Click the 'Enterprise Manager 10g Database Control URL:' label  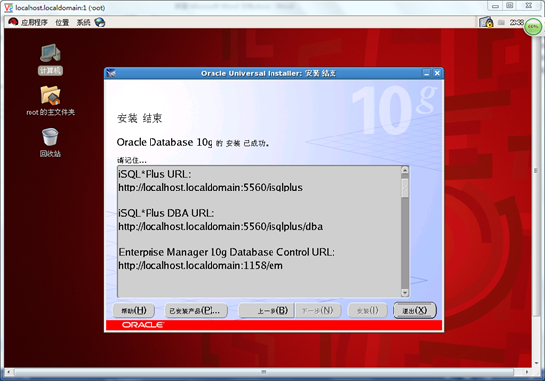click(x=226, y=252)
